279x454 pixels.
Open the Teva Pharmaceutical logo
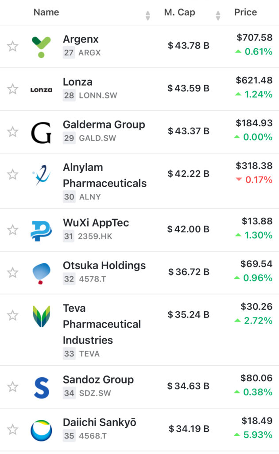[41, 316]
